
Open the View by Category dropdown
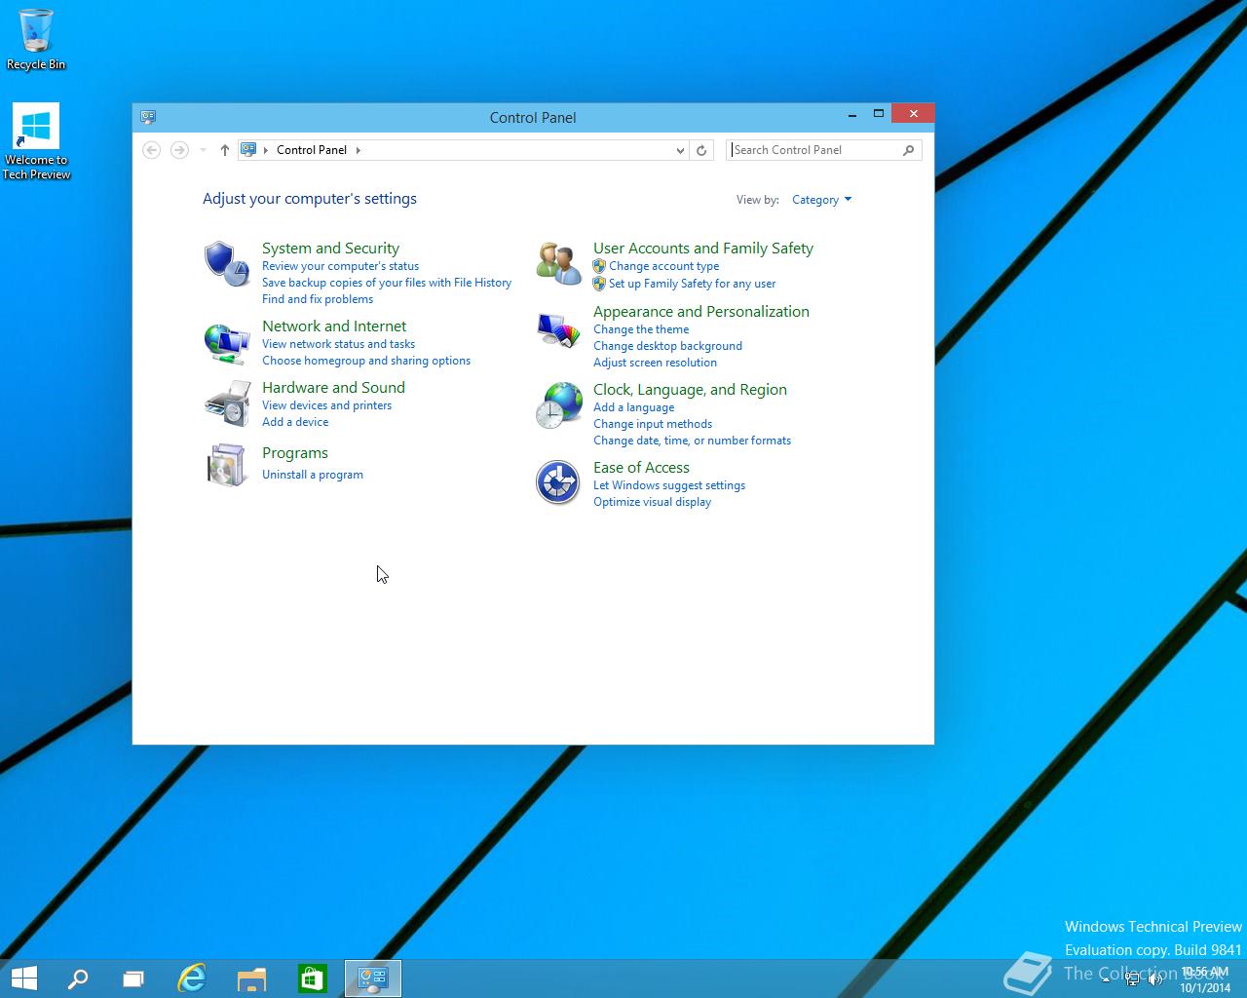(821, 200)
